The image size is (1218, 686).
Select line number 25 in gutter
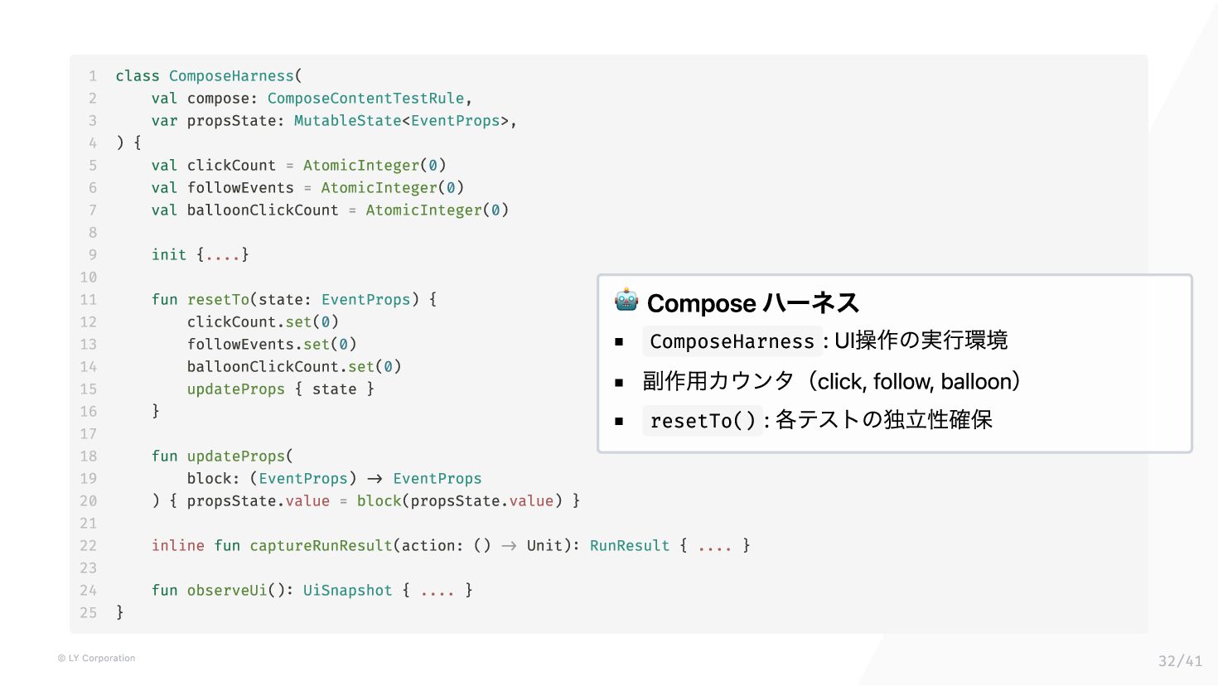point(89,613)
